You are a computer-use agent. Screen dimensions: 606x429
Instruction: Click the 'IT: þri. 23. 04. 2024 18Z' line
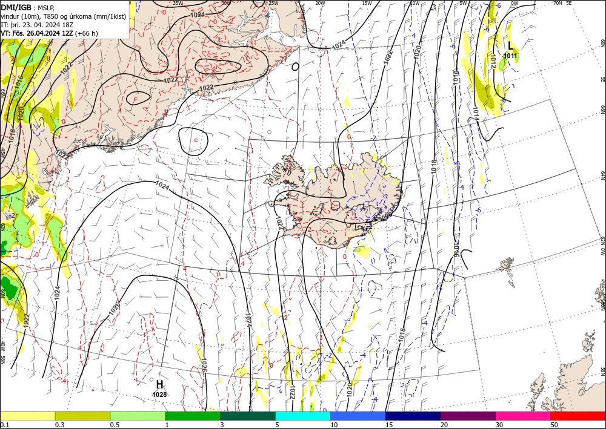tap(38, 25)
